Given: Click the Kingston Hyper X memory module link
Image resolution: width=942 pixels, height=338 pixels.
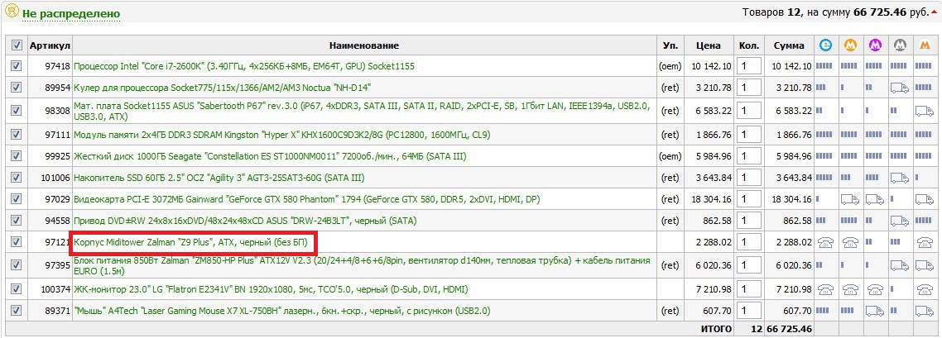Looking at the screenshot, I should click(x=281, y=135).
